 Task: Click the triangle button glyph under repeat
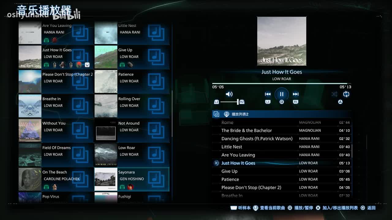click(340, 102)
